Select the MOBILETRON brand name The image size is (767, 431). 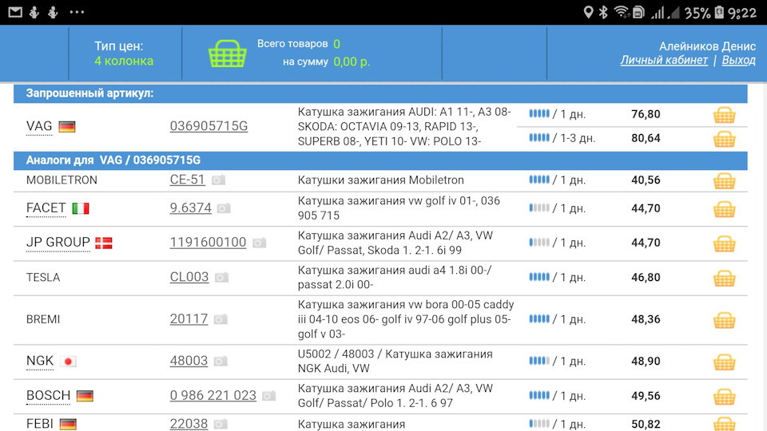(62, 180)
